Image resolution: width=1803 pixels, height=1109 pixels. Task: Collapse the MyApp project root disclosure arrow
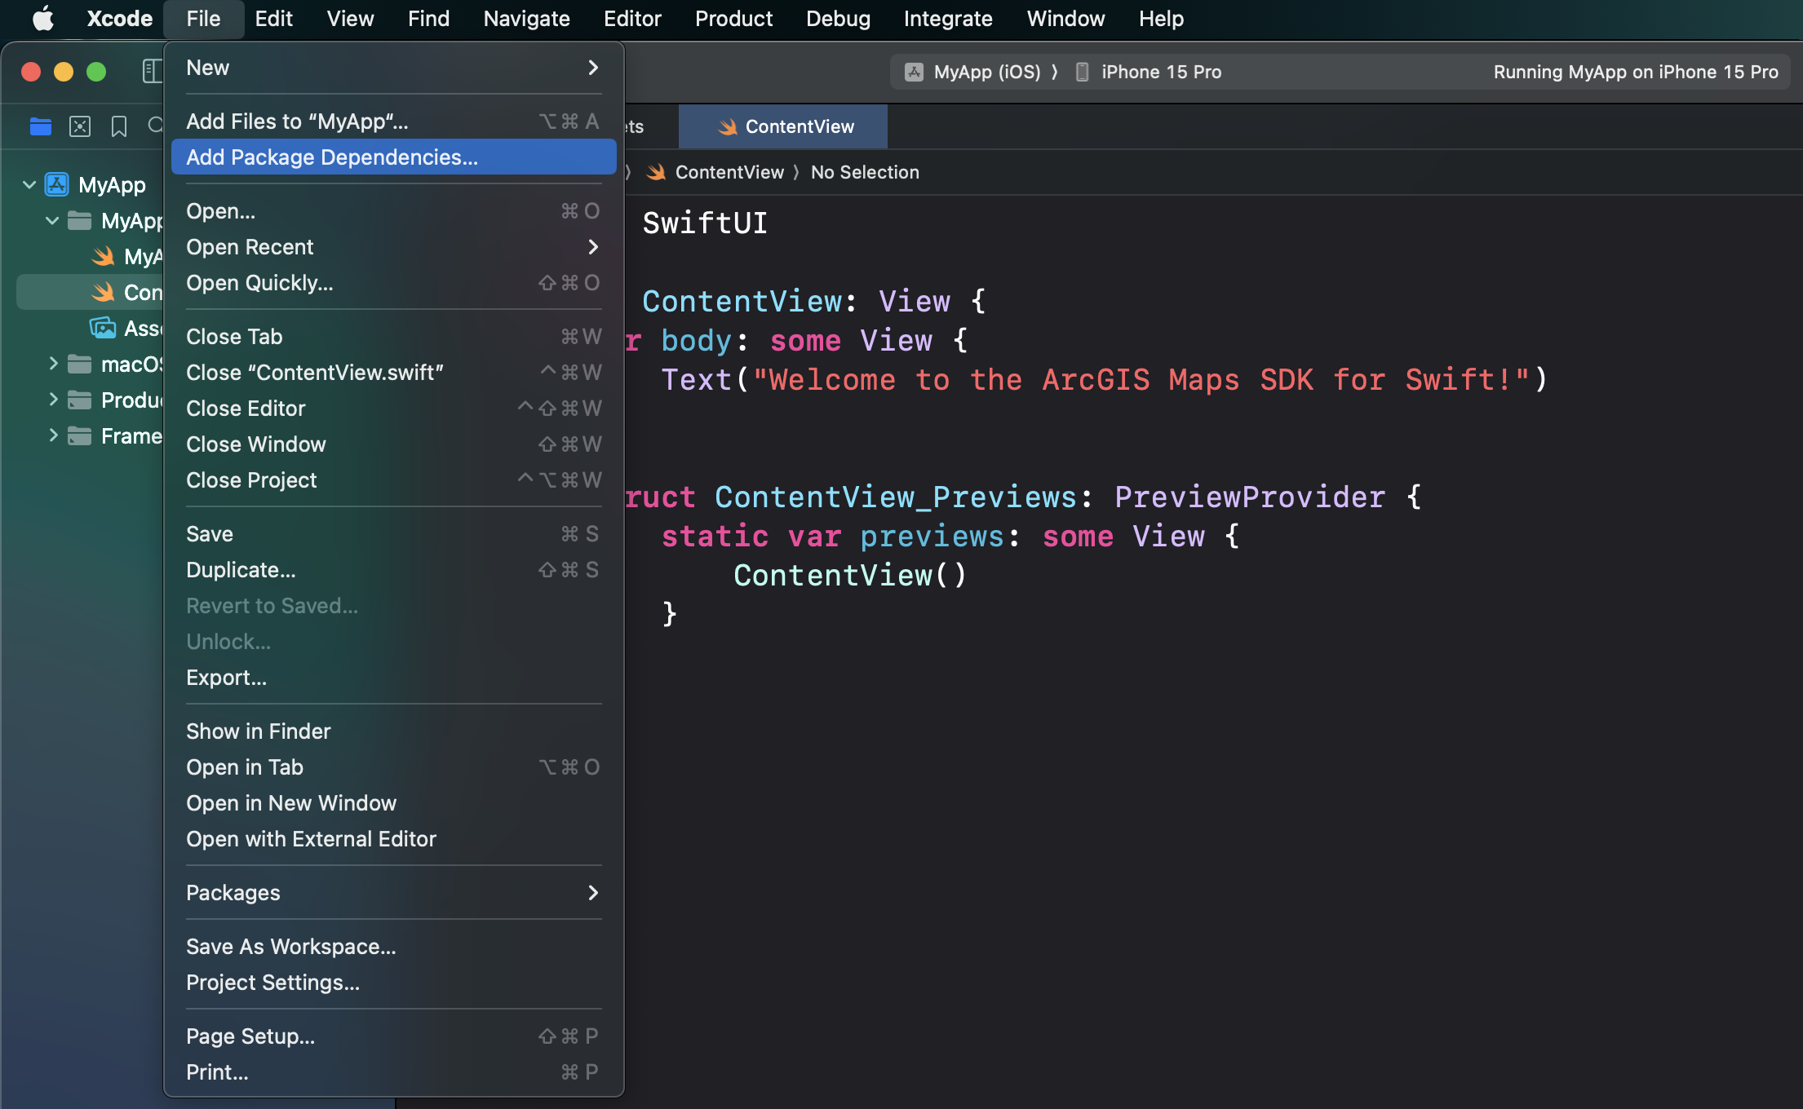pyautogui.click(x=29, y=185)
